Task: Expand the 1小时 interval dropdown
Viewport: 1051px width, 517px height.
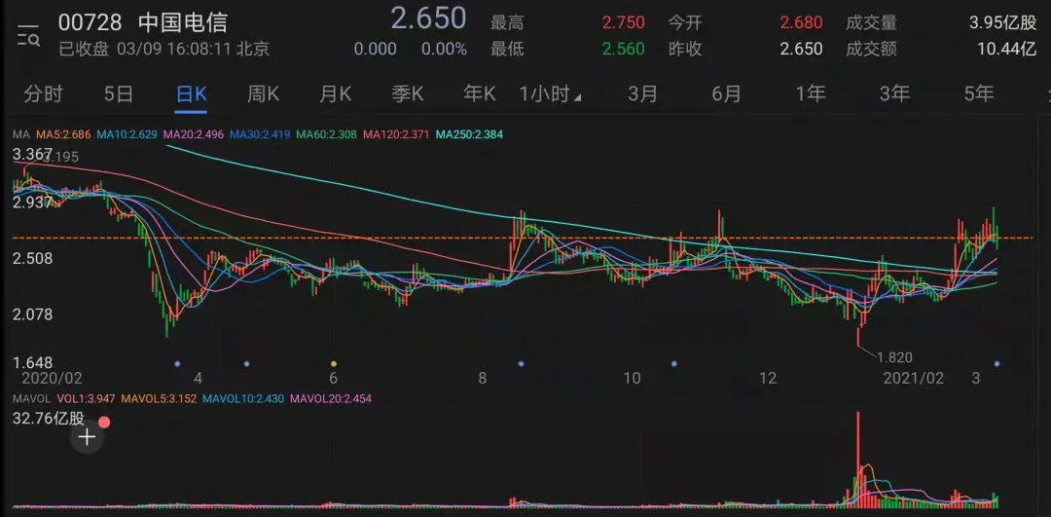Action: [x=550, y=94]
